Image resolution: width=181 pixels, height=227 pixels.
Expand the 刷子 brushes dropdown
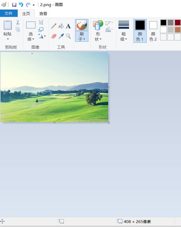(82, 36)
